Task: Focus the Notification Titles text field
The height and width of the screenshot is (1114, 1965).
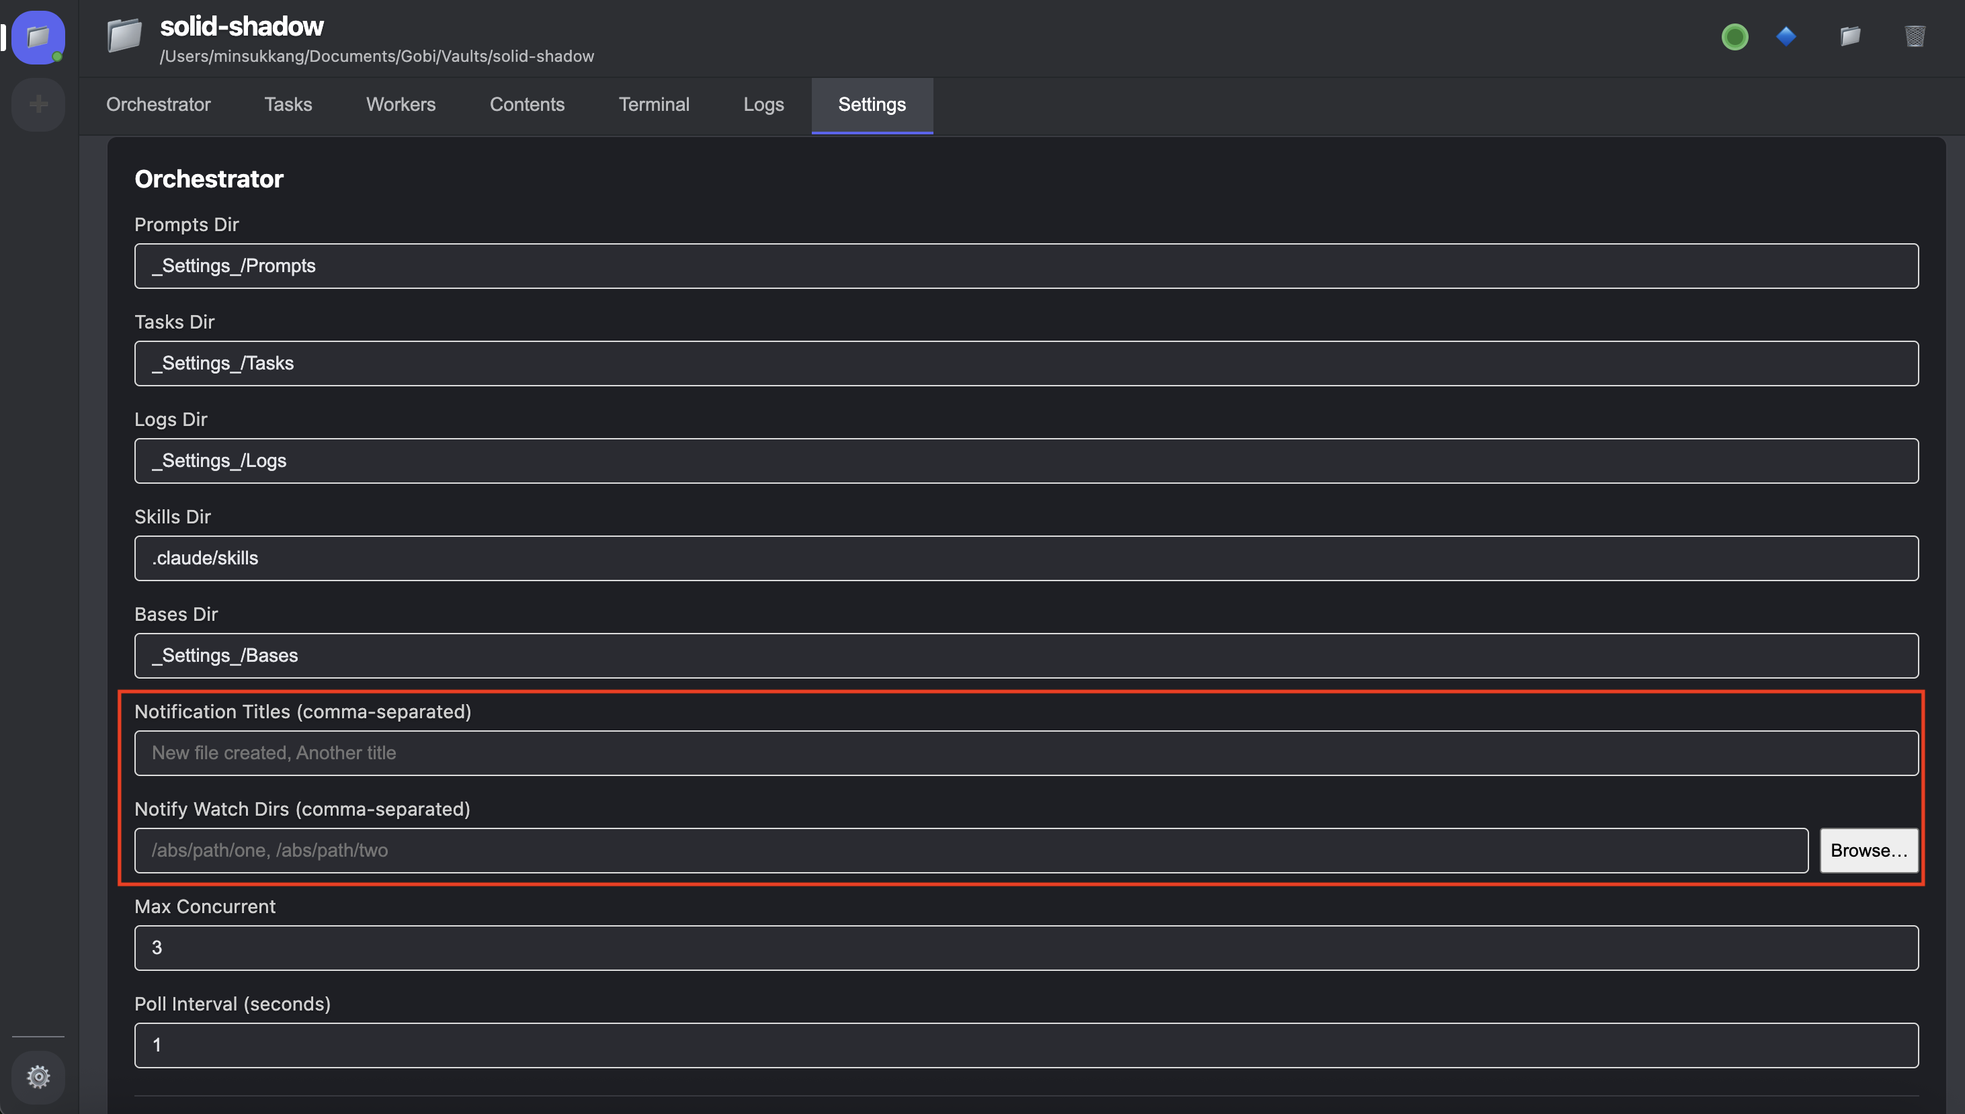Action: pos(1026,753)
